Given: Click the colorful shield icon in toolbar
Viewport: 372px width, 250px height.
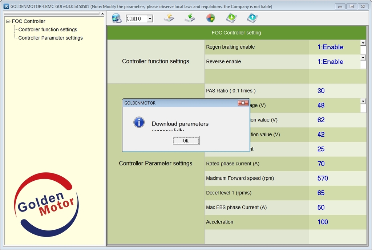Looking at the screenshot, I should (x=210, y=18).
